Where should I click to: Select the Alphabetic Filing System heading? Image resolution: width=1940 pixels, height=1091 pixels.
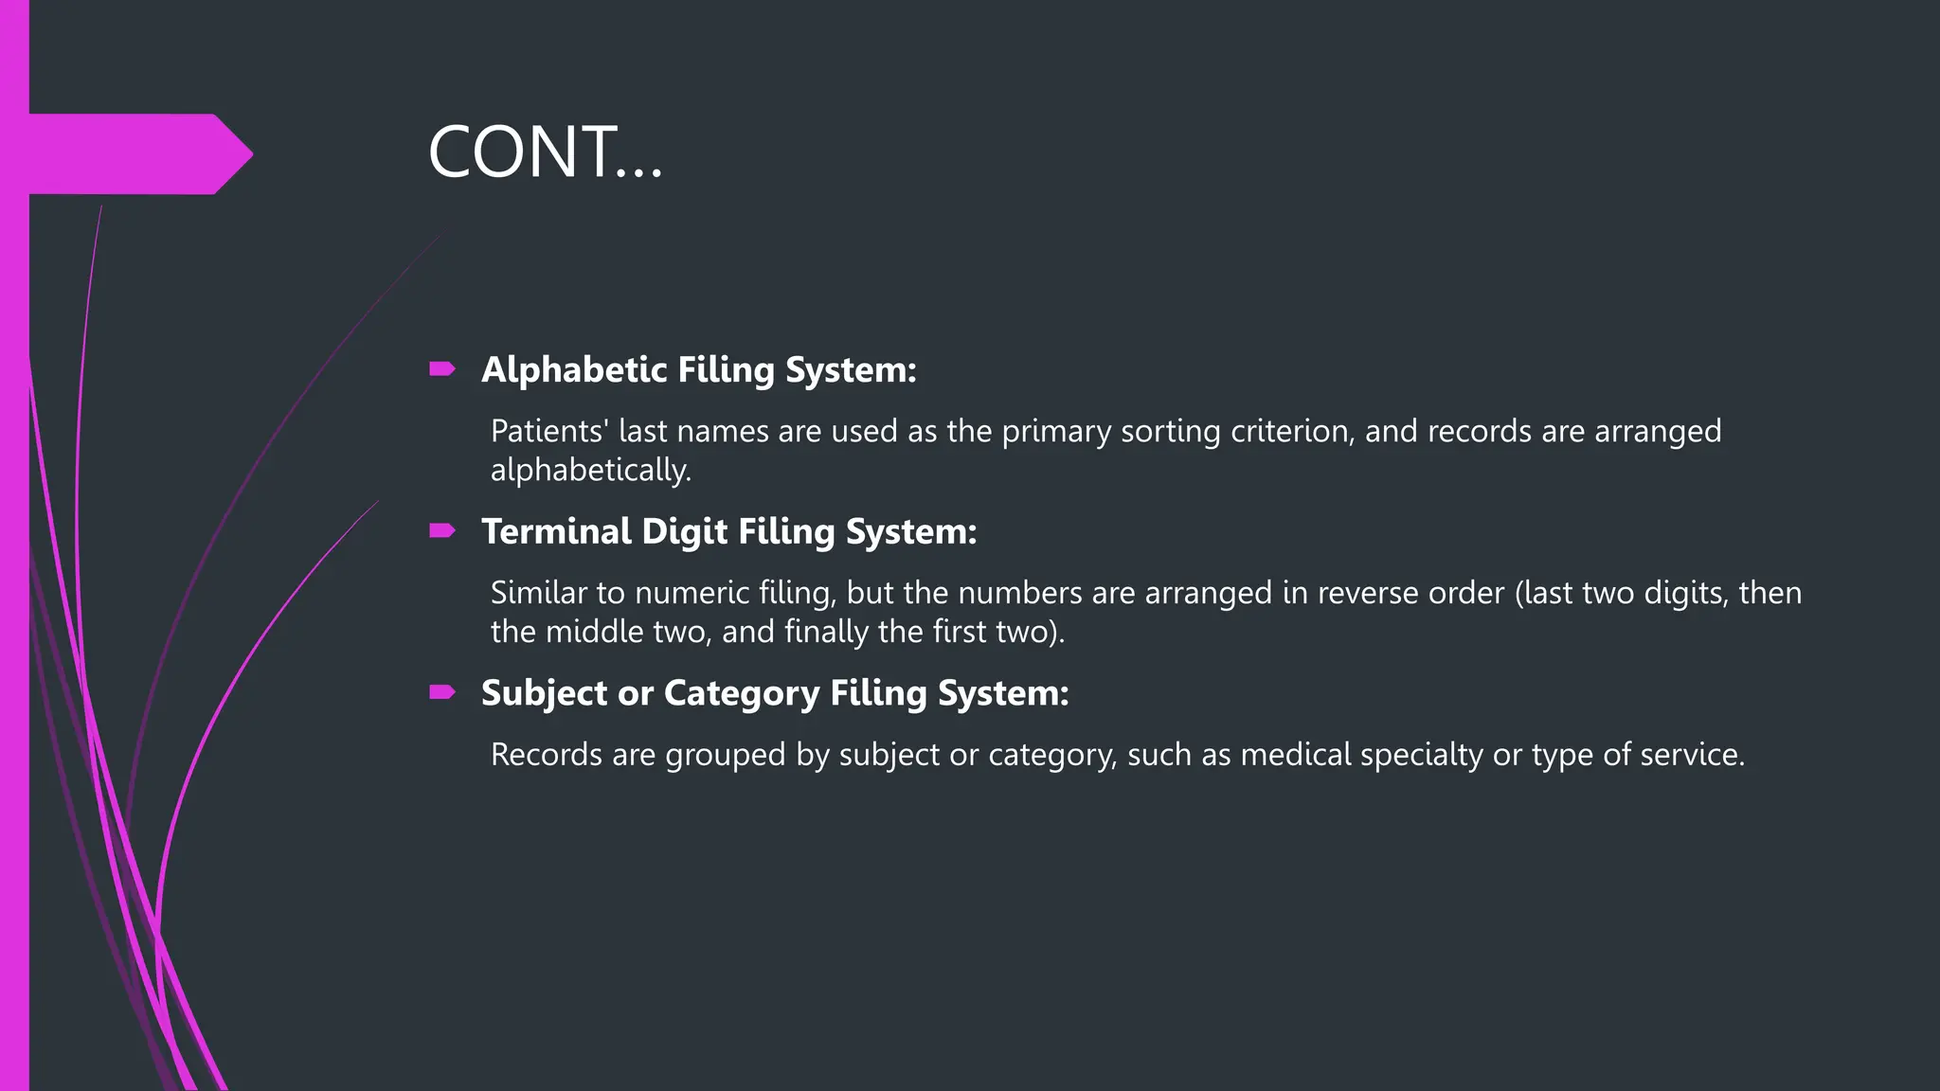(x=699, y=369)
